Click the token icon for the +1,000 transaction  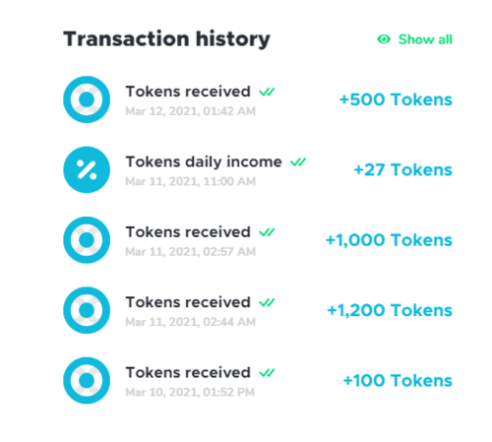pos(87,240)
